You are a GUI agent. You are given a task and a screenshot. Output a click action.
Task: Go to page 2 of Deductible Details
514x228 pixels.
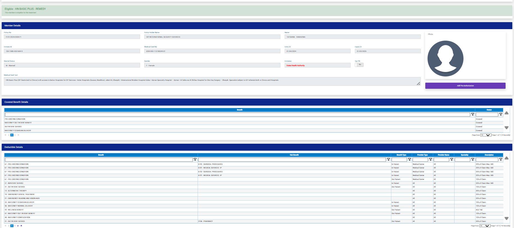tap(15, 226)
